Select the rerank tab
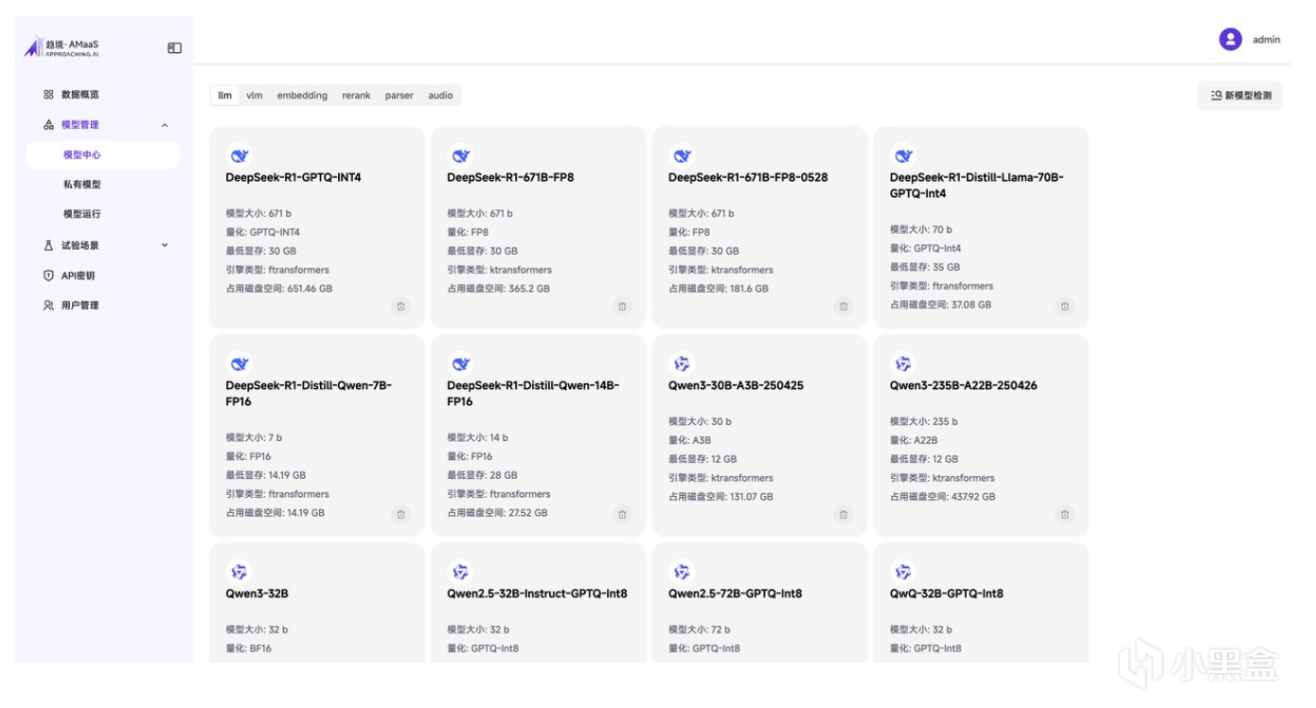 pos(356,96)
